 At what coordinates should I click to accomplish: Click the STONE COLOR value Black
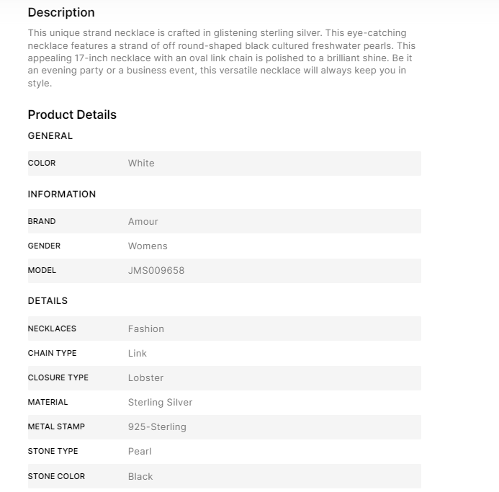click(140, 476)
